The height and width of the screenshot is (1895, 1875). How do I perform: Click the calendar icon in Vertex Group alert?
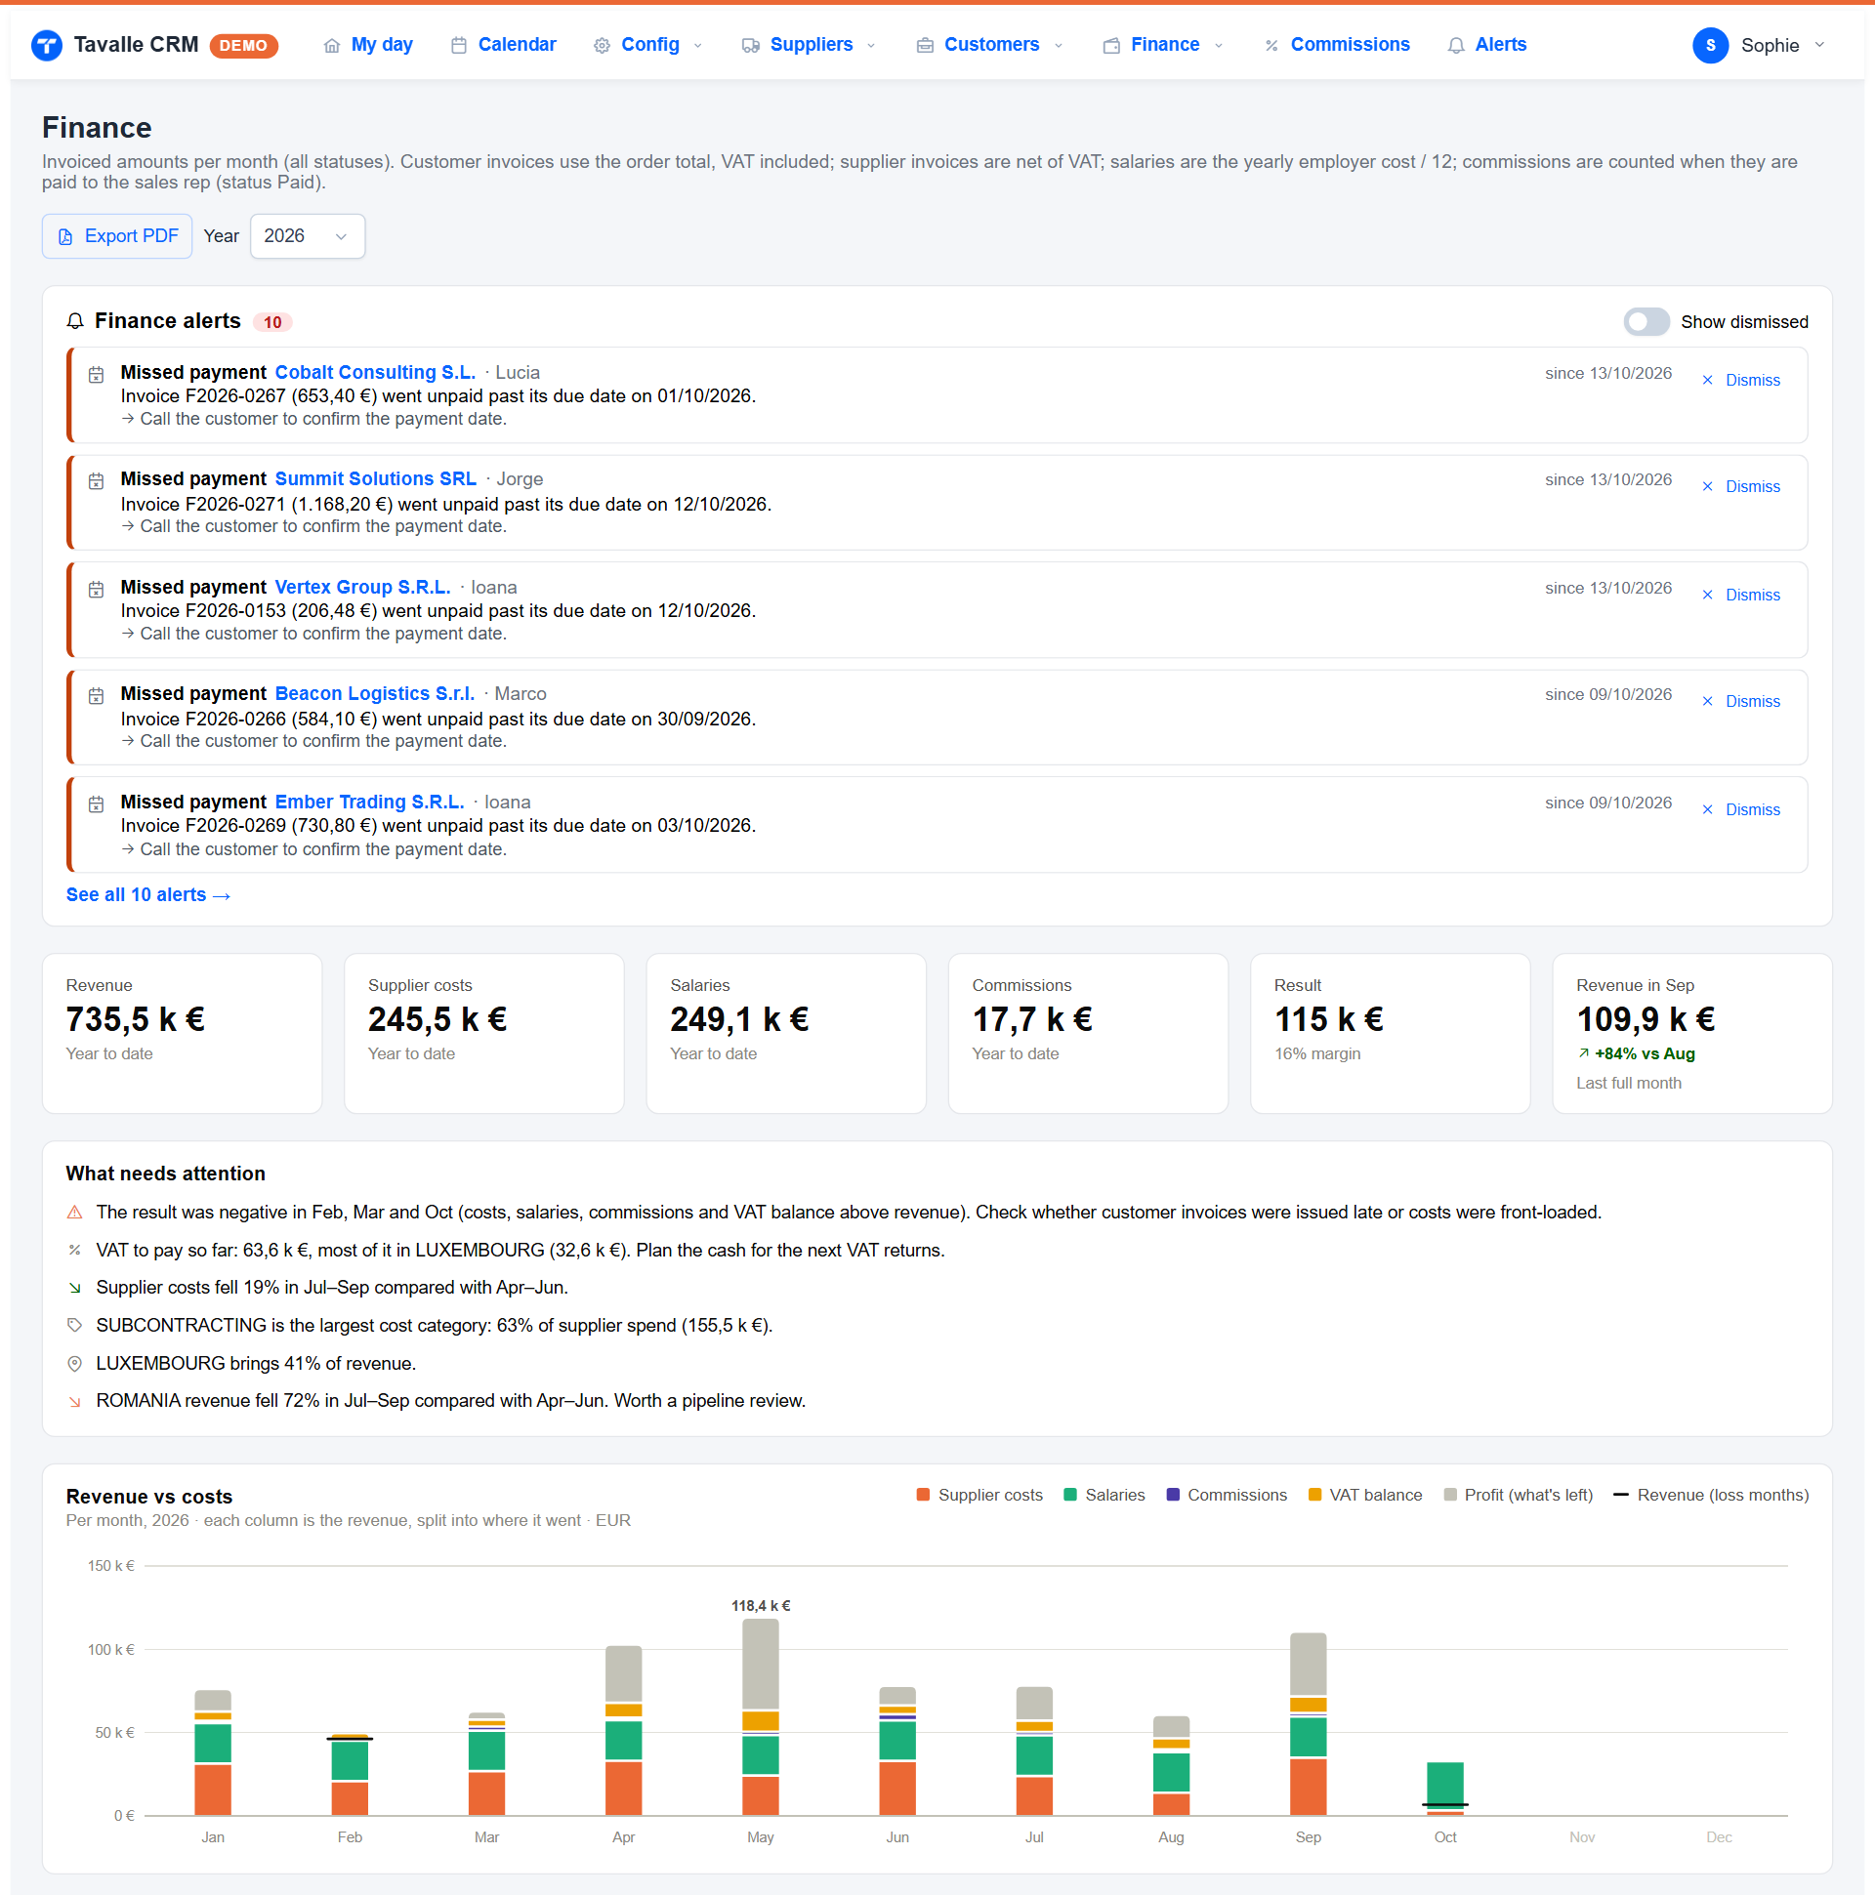coord(96,589)
